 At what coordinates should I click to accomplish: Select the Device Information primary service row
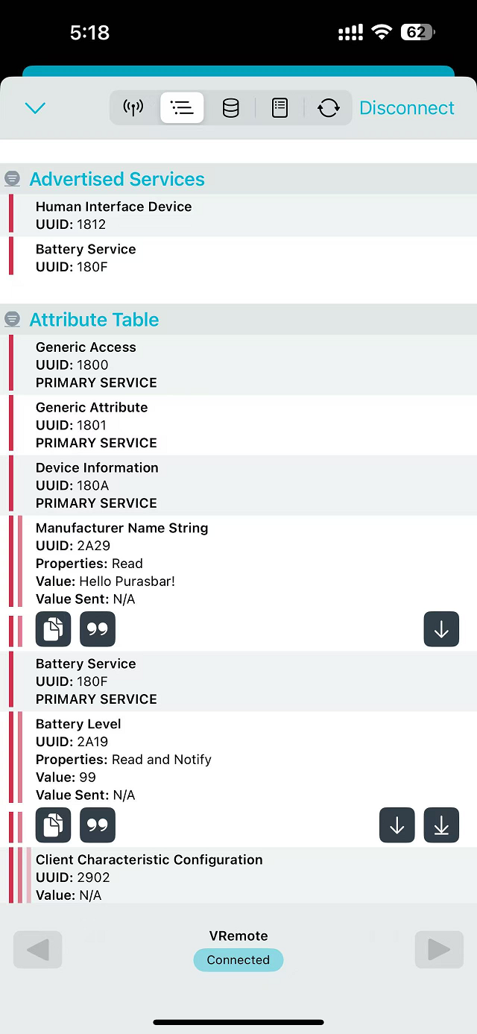click(x=238, y=485)
